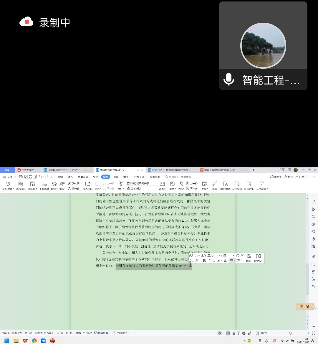Expand the 小四 font size dropdown
The image size is (318, 344).
point(233,256)
